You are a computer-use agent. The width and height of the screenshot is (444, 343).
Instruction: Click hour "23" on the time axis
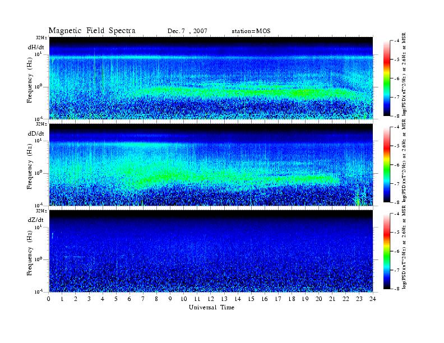point(359,299)
